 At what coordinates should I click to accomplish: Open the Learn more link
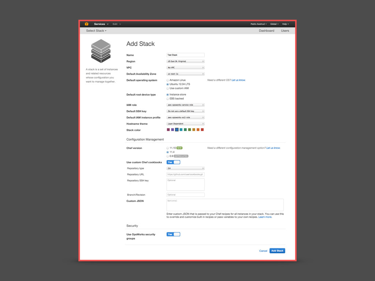[265, 217]
